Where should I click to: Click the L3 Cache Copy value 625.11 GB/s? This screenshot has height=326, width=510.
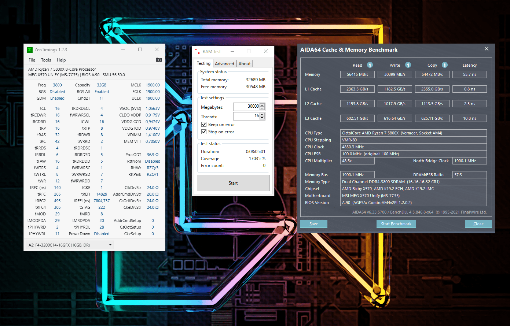tap(432, 118)
